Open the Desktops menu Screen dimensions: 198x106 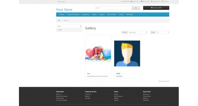[x=62, y=15]
